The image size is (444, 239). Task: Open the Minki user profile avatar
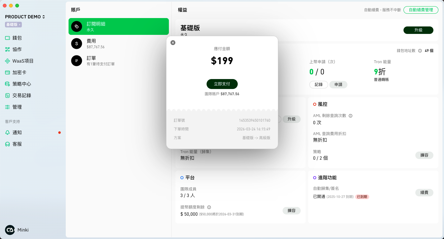10,230
